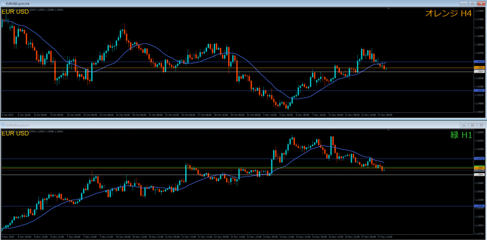
Task: Click the '緑 H1' text label
Action: [461, 135]
